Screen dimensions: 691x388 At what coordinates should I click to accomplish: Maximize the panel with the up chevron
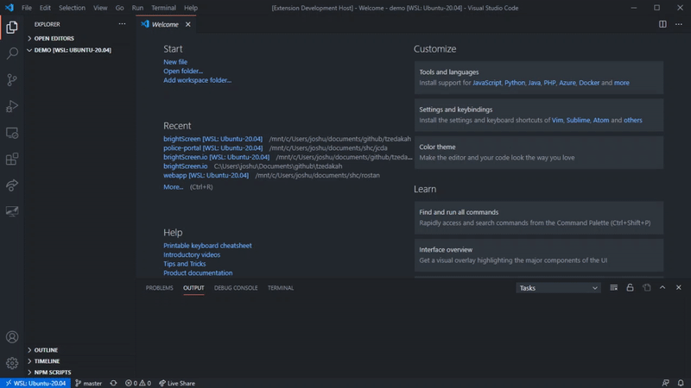662,288
